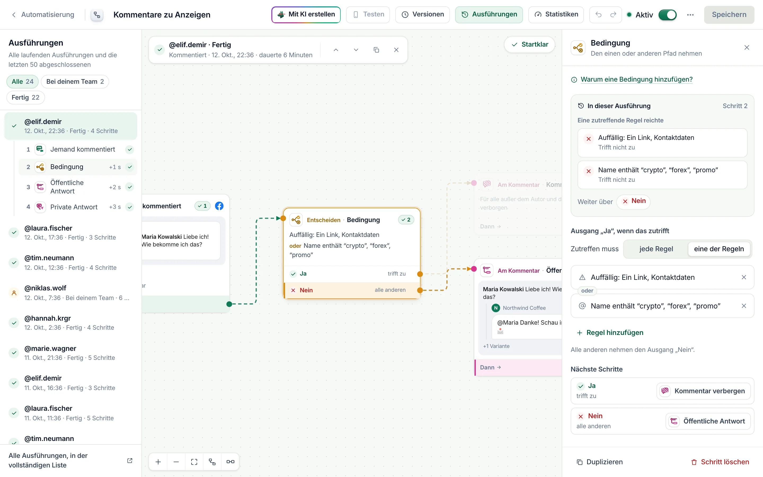763x477 pixels.
Task: Click the connection link icon in canvas toolbar
Action: [230, 462]
